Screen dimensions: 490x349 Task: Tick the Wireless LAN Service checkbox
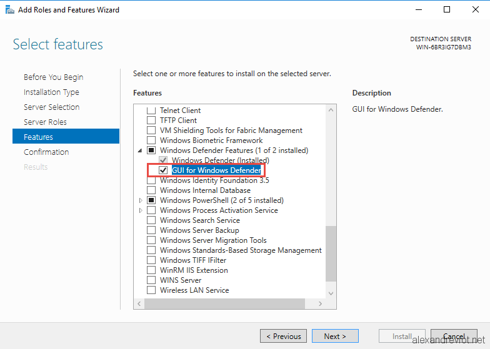coord(151,290)
